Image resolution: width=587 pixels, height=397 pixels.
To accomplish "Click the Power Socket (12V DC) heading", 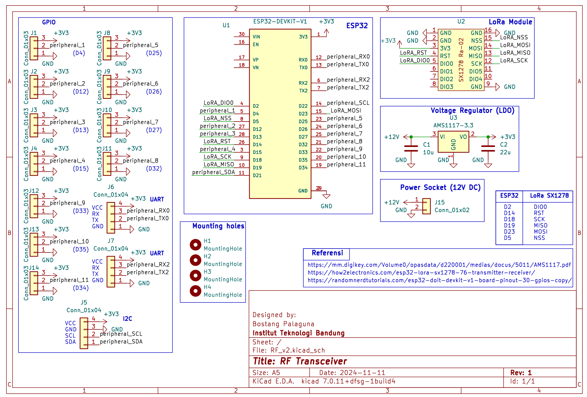I will (x=440, y=187).
